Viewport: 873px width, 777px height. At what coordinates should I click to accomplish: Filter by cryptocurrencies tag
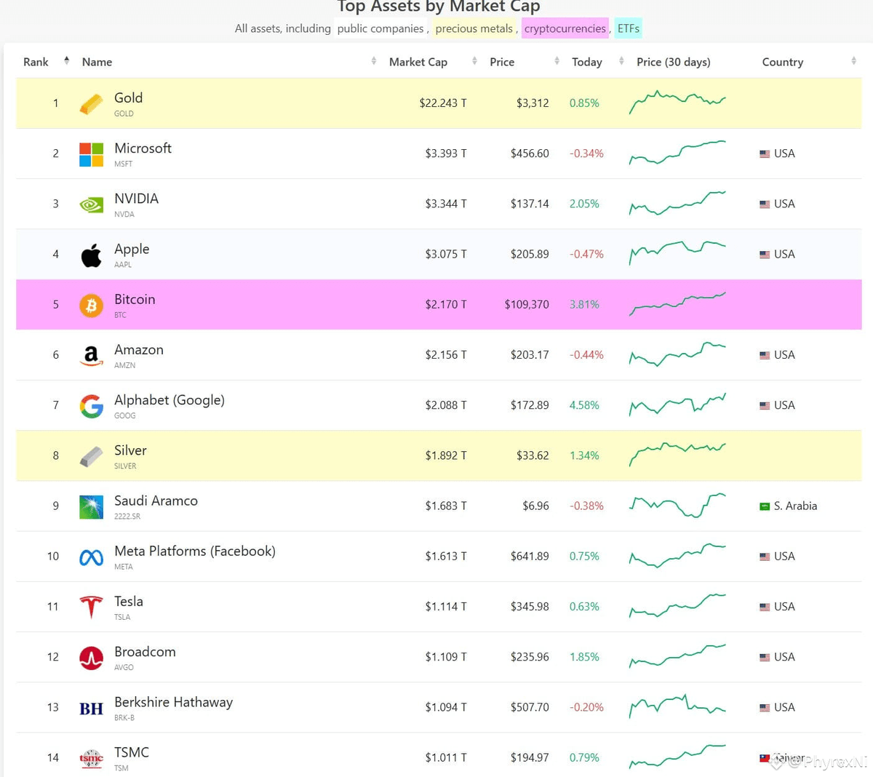tap(565, 28)
